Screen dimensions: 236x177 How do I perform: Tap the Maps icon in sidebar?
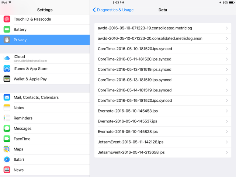point(7,149)
